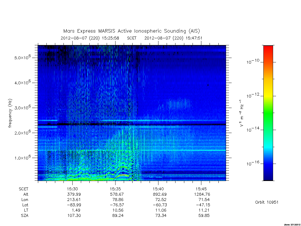Click the LT row label
The width and height of the screenshot is (301, 226).
pos(26,210)
